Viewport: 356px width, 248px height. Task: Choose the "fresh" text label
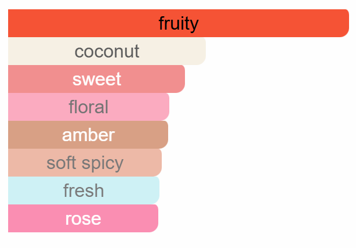pyautogui.click(x=83, y=191)
